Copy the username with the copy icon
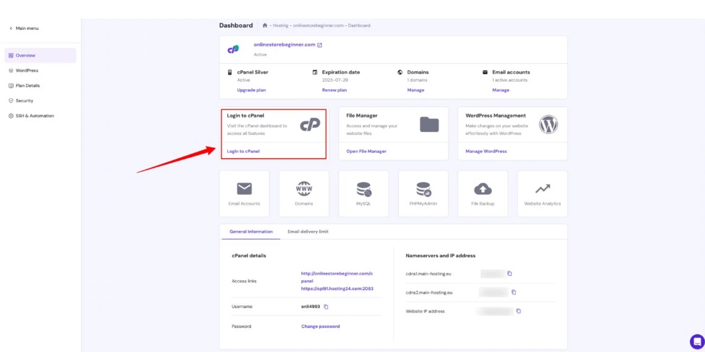The width and height of the screenshot is (705, 352). coord(326,307)
